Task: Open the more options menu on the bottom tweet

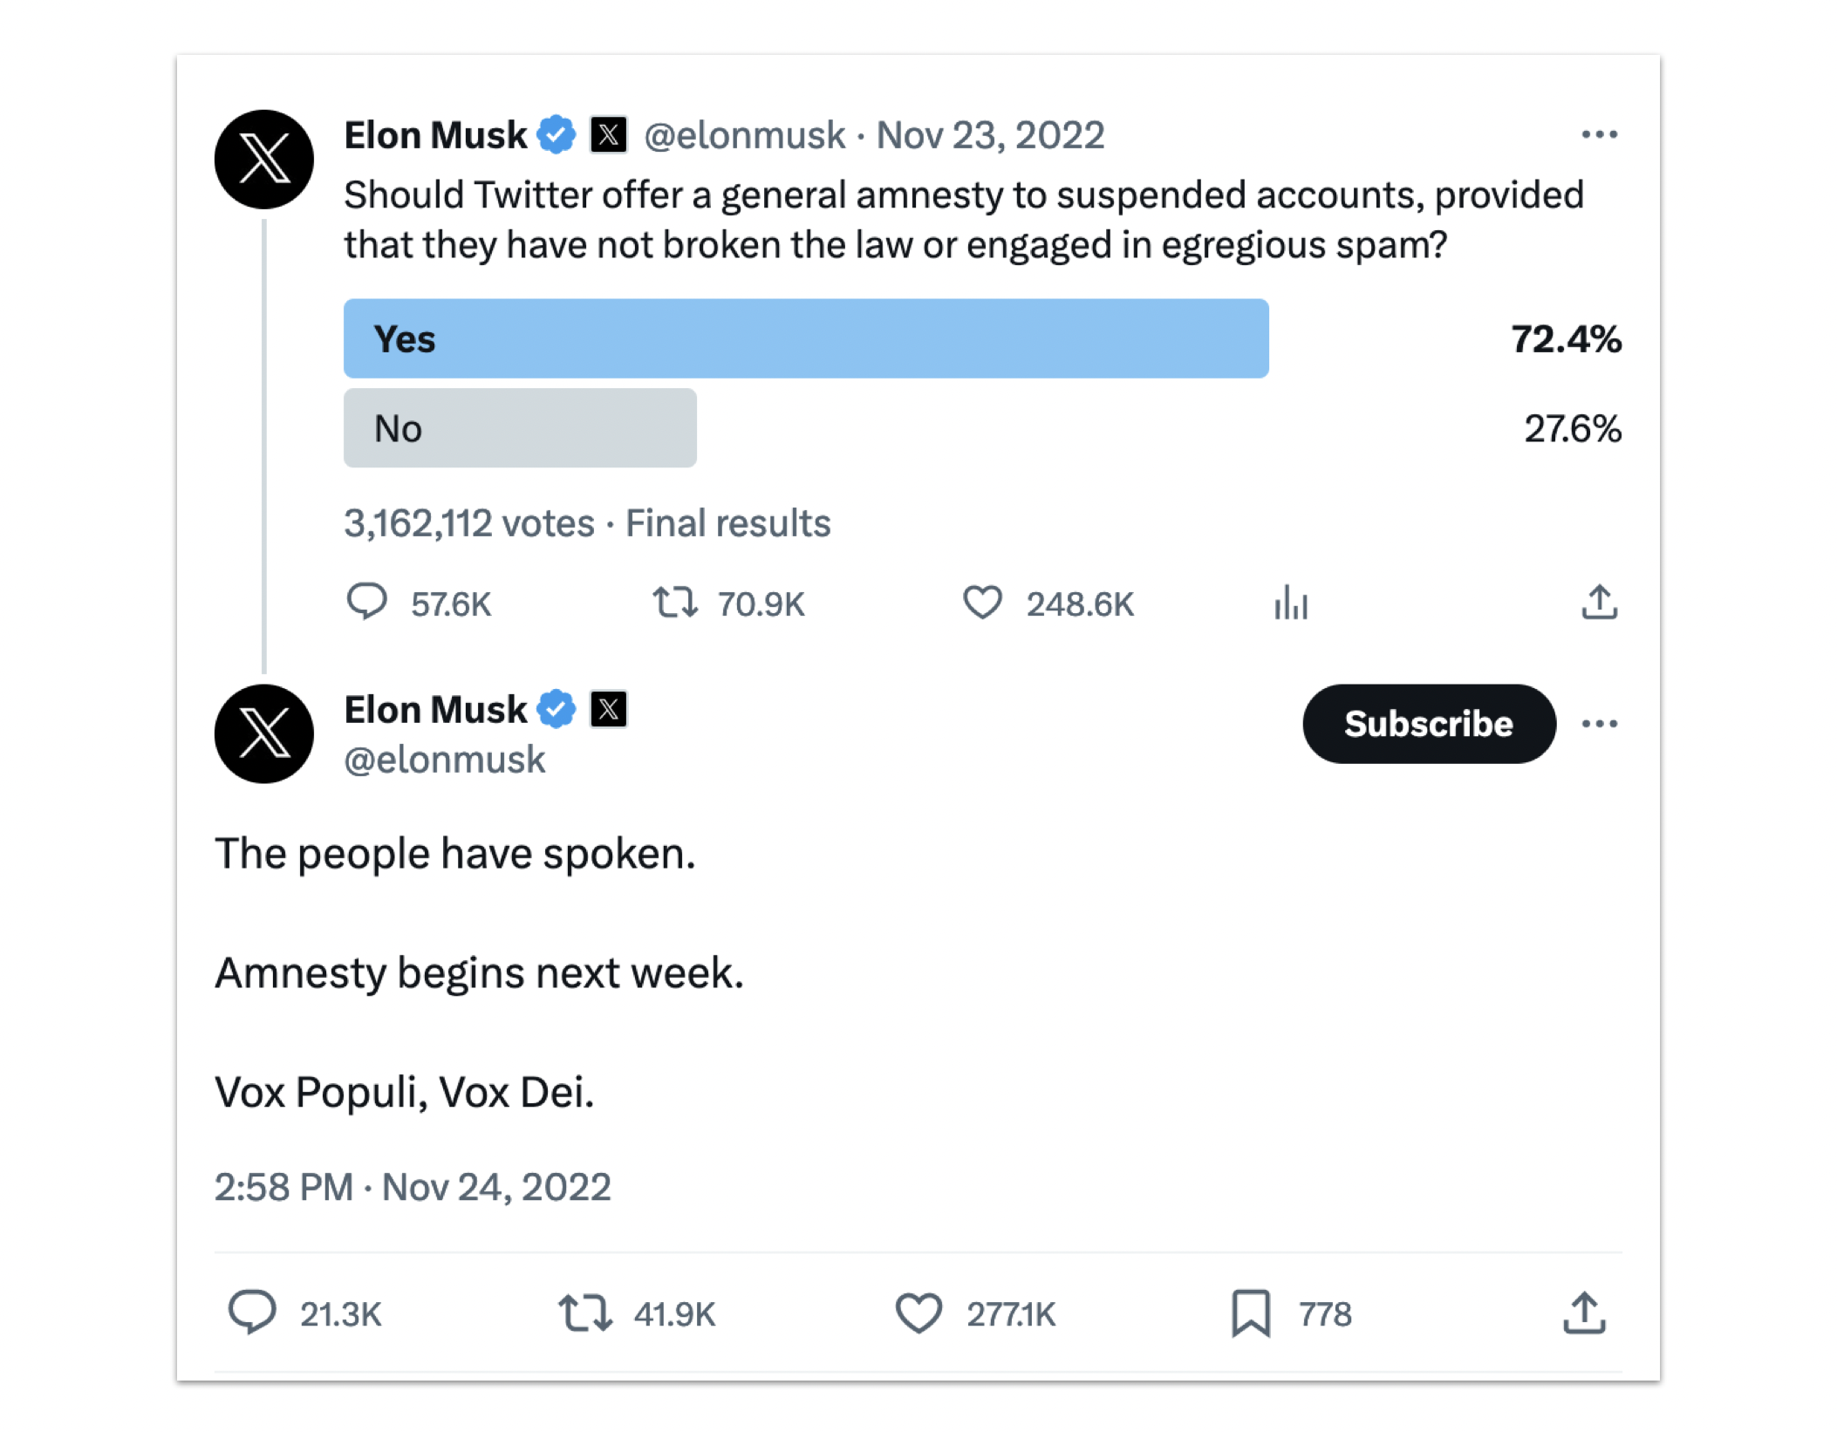Action: tap(1600, 723)
